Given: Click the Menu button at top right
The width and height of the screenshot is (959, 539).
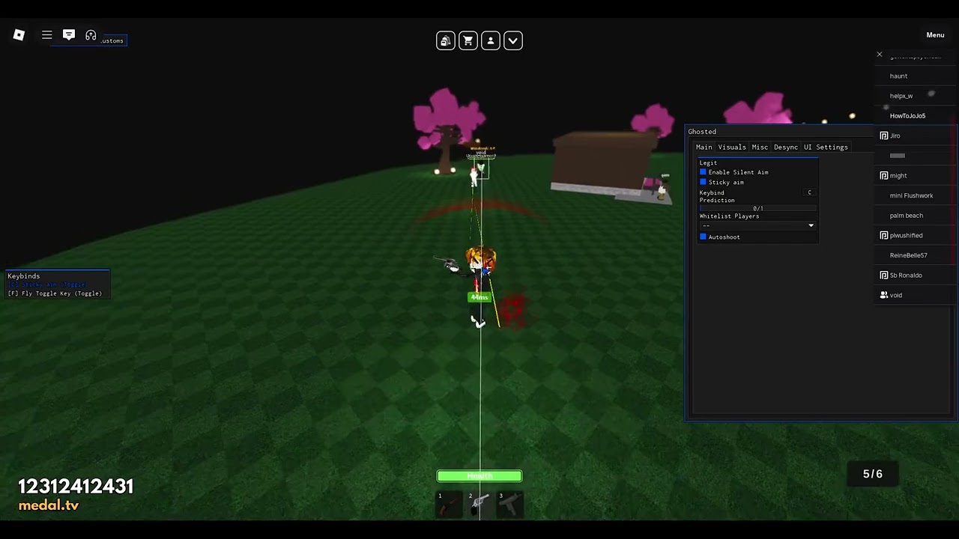Looking at the screenshot, I should click(935, 35).
